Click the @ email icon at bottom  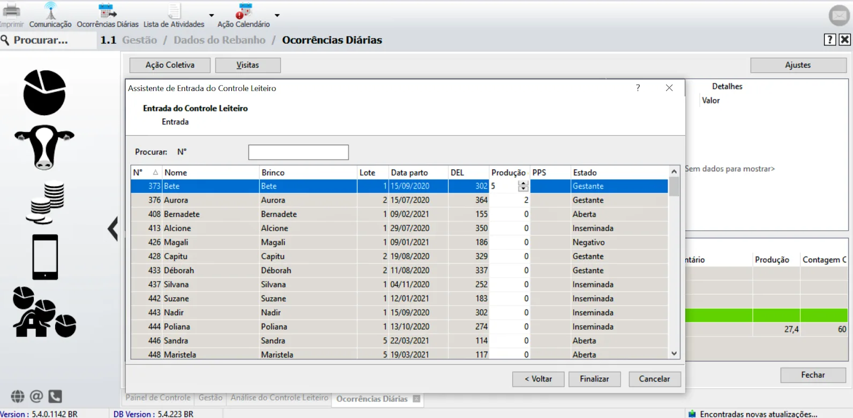pyautogui.click(x=36, y=397)
